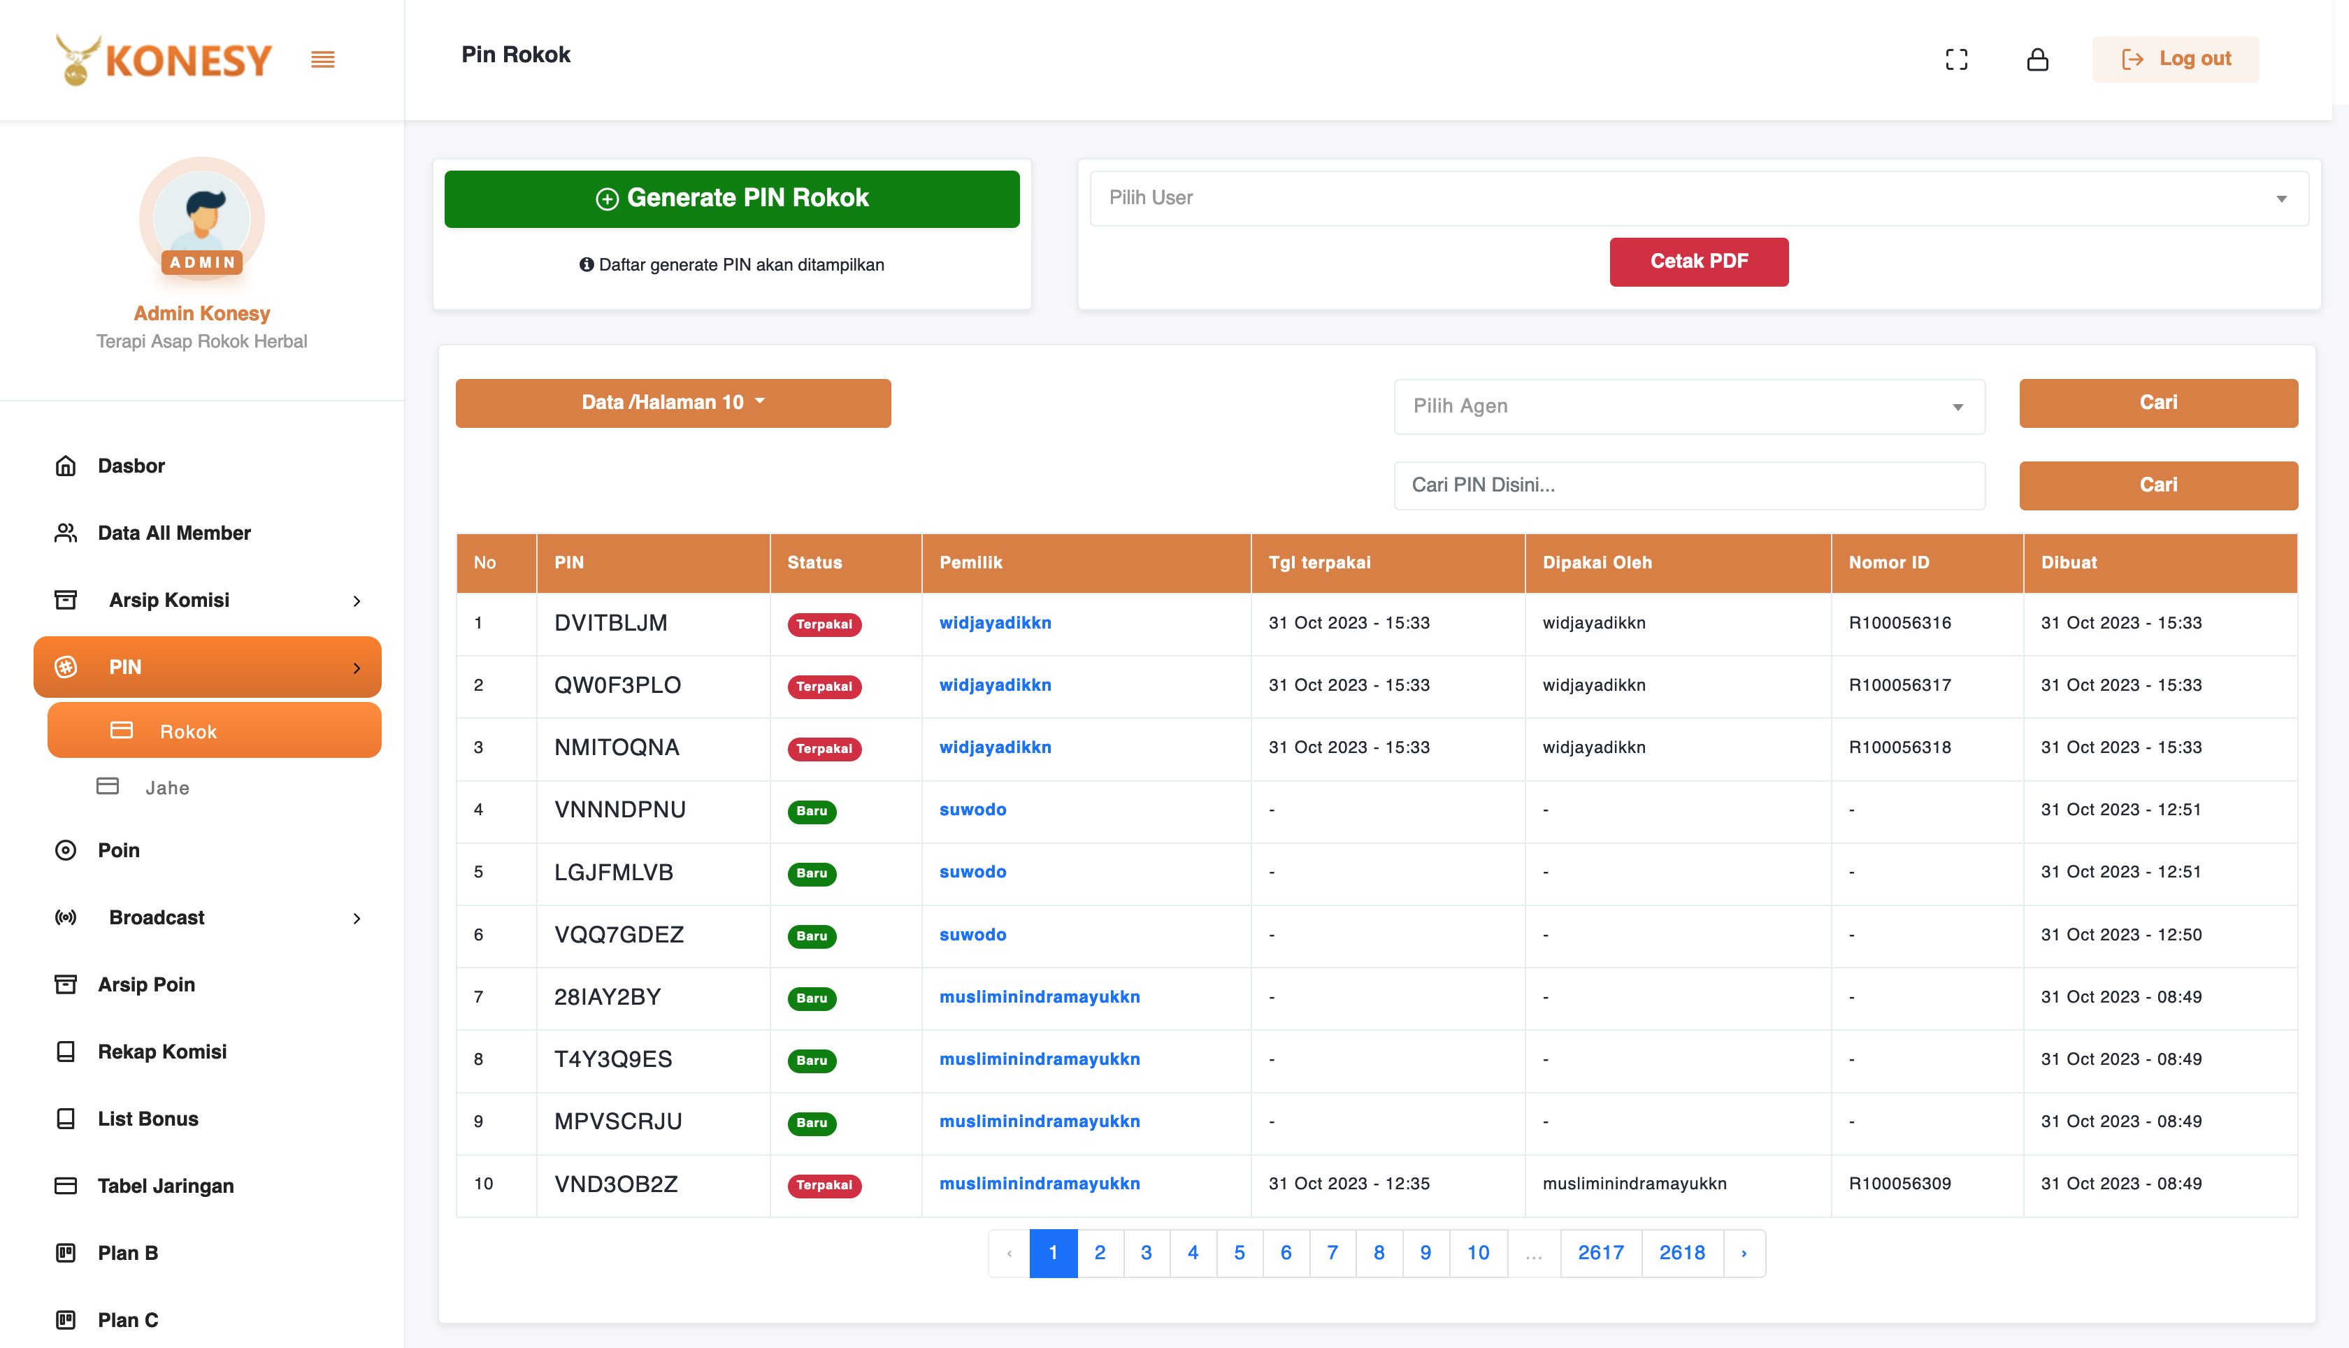
Task: Go to last page 2618
Action: point(1681,1253)
